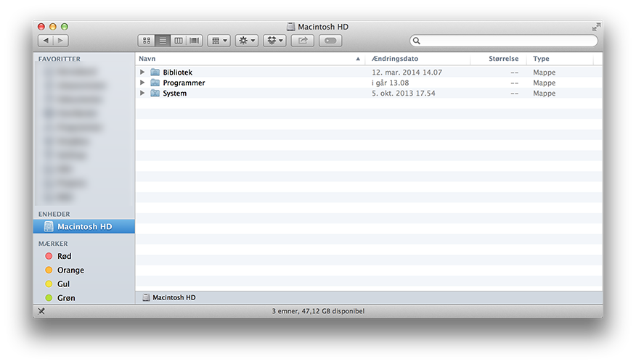Click the Macintosh HD sidebar drive icon
Image resolution: width=636 pixels, height=364 pixels.
click(49, 227)
